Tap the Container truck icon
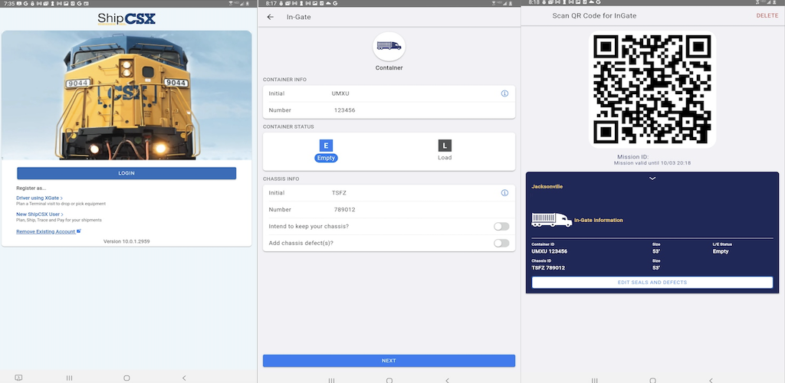The image size is (785, 383). [x=389, y=47]
